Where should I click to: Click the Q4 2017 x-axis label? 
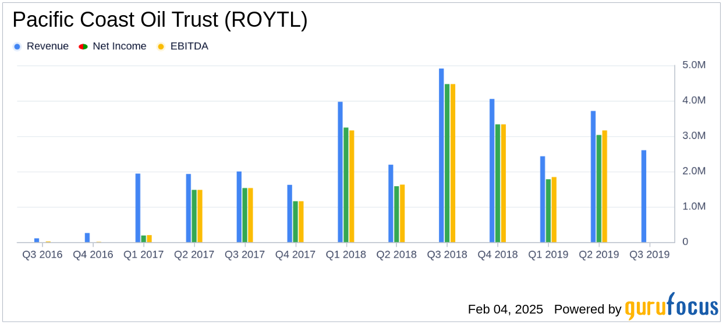click(295, 255)
